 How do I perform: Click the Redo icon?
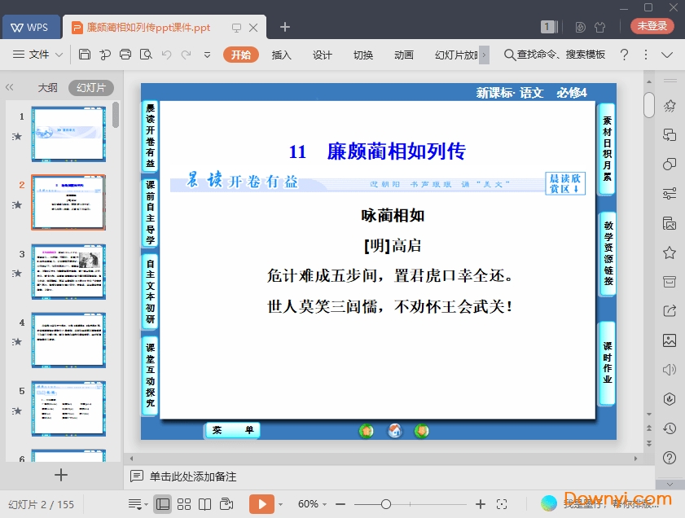186,54
